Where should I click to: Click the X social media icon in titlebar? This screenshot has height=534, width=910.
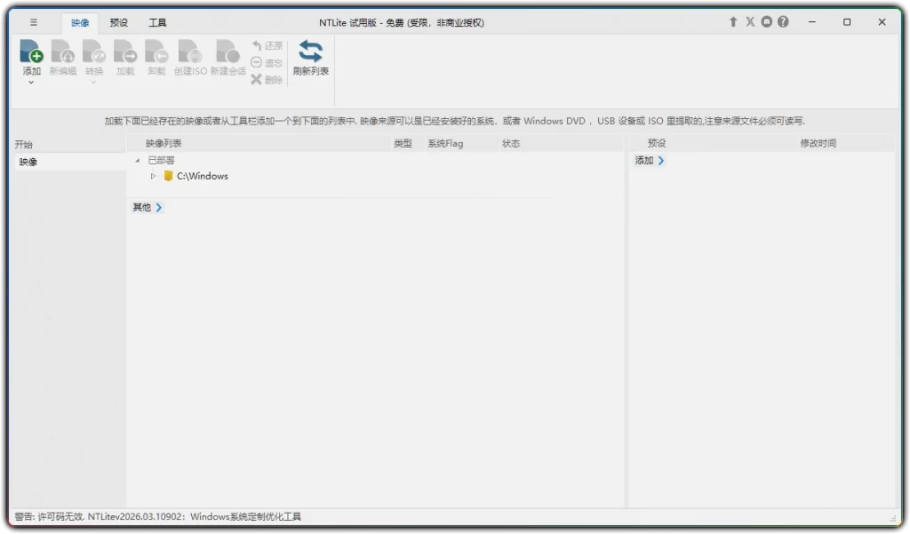[x=749, y=21]
